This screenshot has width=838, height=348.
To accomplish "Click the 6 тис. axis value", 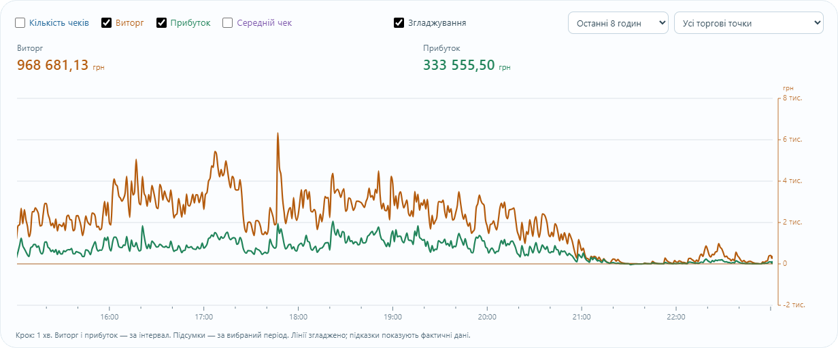I will coord(792,140).
